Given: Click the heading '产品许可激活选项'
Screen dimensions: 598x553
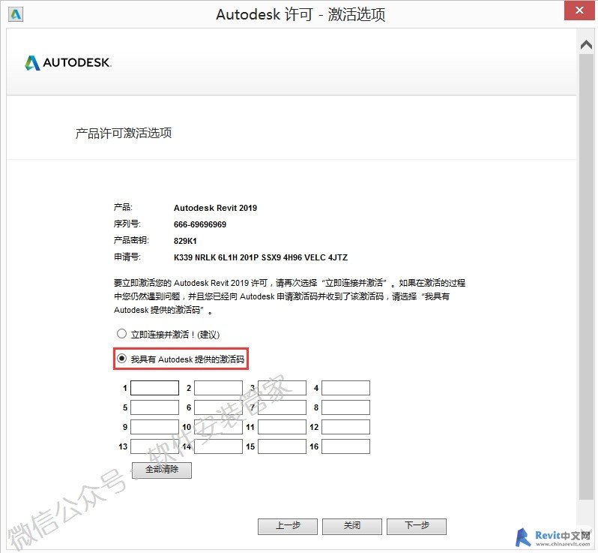Looking at the screenshot, I should tap(124, 133).
